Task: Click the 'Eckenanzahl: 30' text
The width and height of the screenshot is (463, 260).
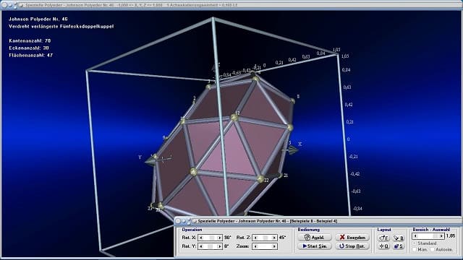Action: (x=29, y=48)
